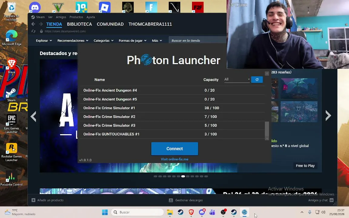Open the red F2F desktop shortcut
Screen dimensions: 349x218
[x=198, y=7]
